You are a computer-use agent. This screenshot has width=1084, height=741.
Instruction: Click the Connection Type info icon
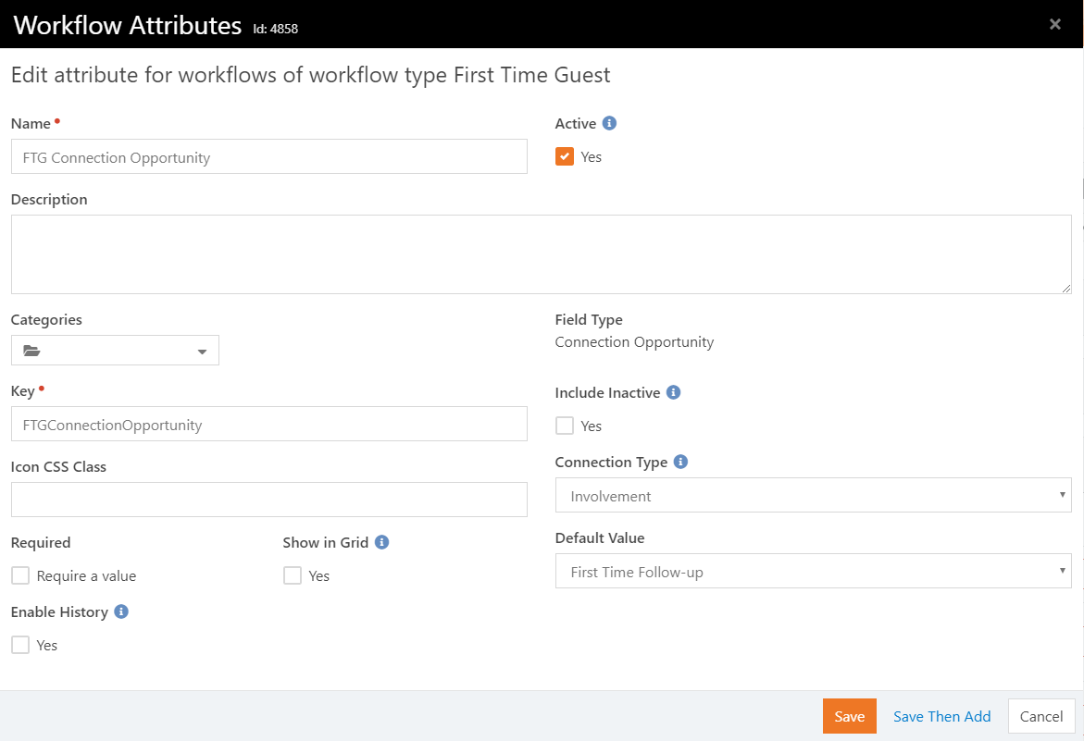click(x=680, y=462)
